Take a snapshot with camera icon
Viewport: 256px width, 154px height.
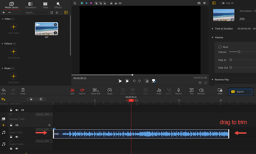point(199,3)
